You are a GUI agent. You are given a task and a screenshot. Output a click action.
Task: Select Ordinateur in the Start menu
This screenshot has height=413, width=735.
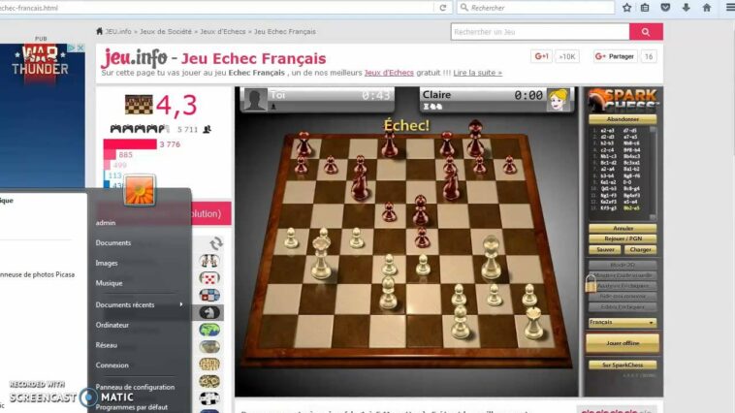click(112, 325)
